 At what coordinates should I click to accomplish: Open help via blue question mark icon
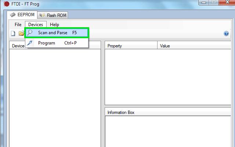[x=226, y=33]
